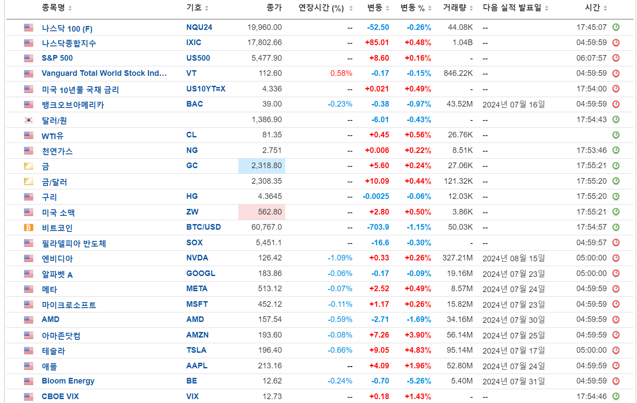Open the CBOE VIX link
The width and height of the screenshot is (637, 403).
60,396
